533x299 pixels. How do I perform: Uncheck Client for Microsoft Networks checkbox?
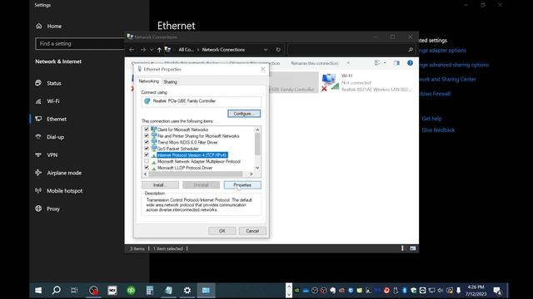147,130
